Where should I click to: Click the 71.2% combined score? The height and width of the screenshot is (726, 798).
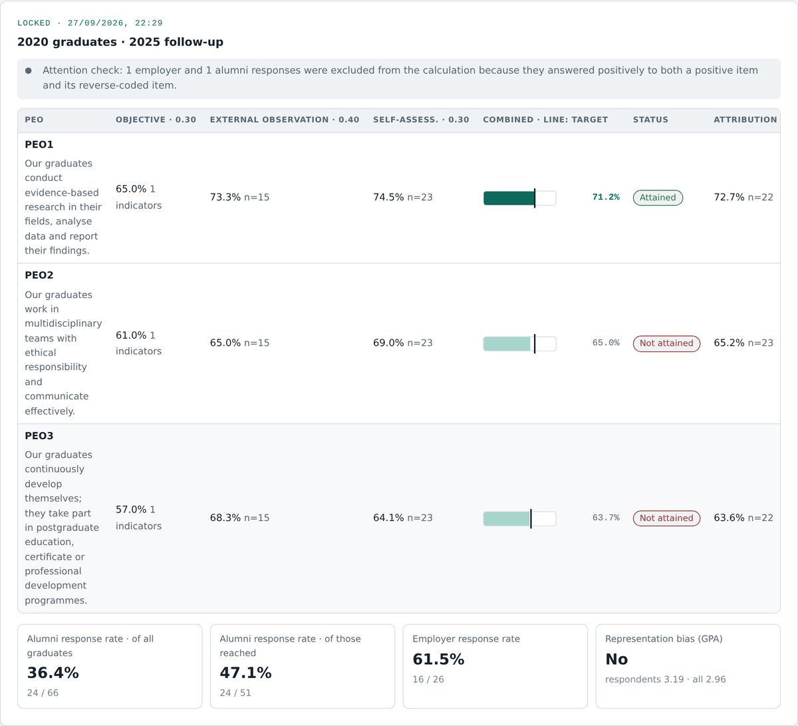606,198
